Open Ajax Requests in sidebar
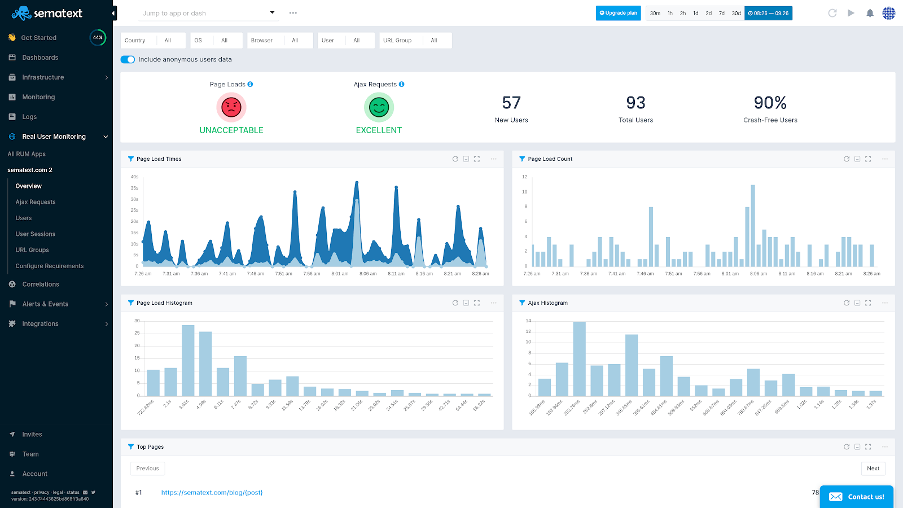 pos(36,202)
